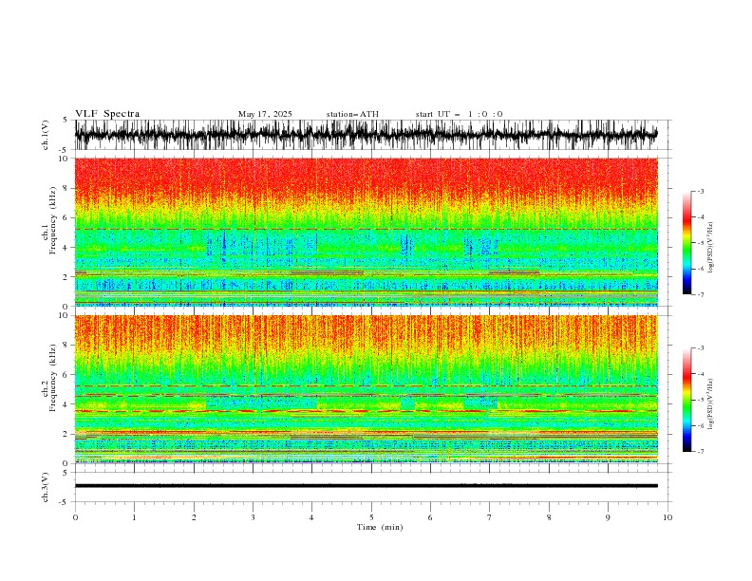
Task: Click the "VLF Spectra" title text
Action: [x=107, y=114]
